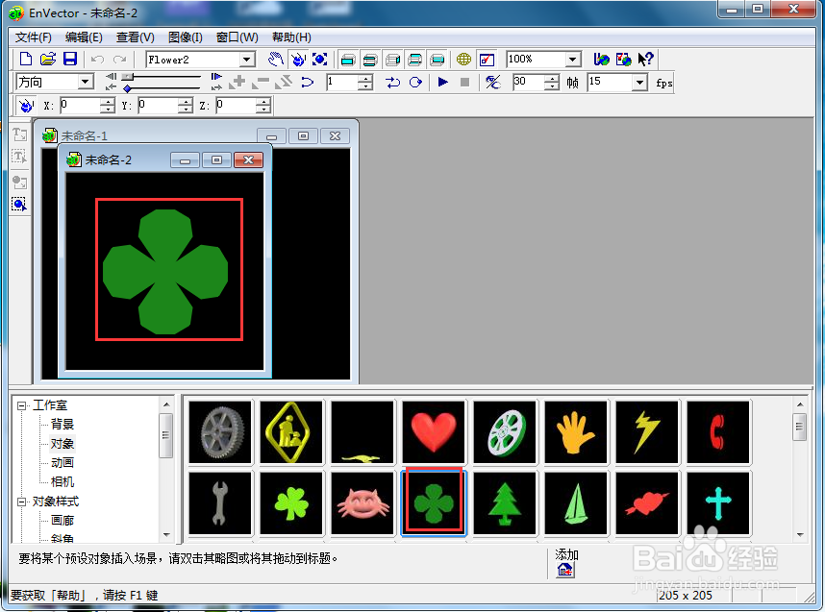Click the X coordinate input field
Screen dimensions: 825x612
click(x=80, y=105)
